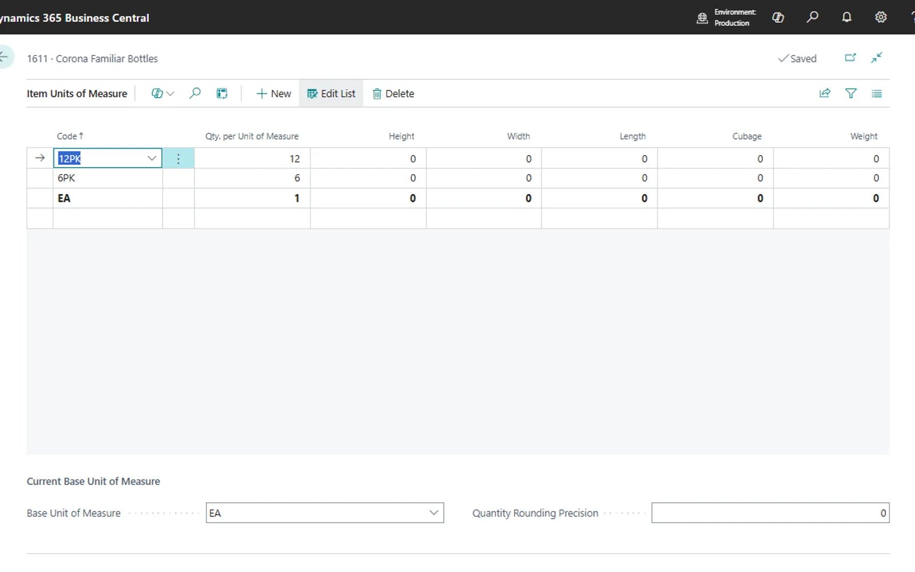Search the list with toolbar magnifier
This screenshot has height=572, width=915.
(195, 93)
